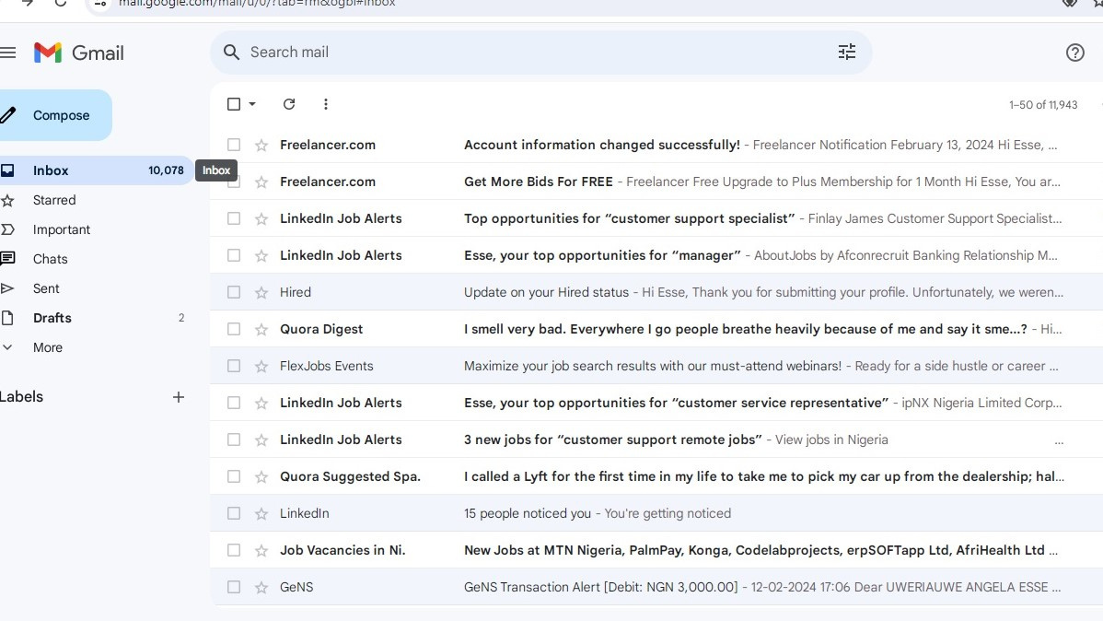Star the GeNS Transaction Alert email
Screen dimensions: 1103x621
tap(261, 587)
